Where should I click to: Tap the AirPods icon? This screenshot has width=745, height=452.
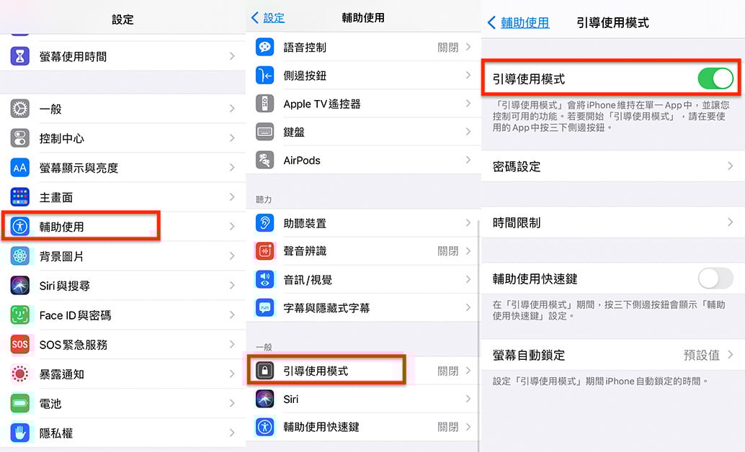pos(265,161)
